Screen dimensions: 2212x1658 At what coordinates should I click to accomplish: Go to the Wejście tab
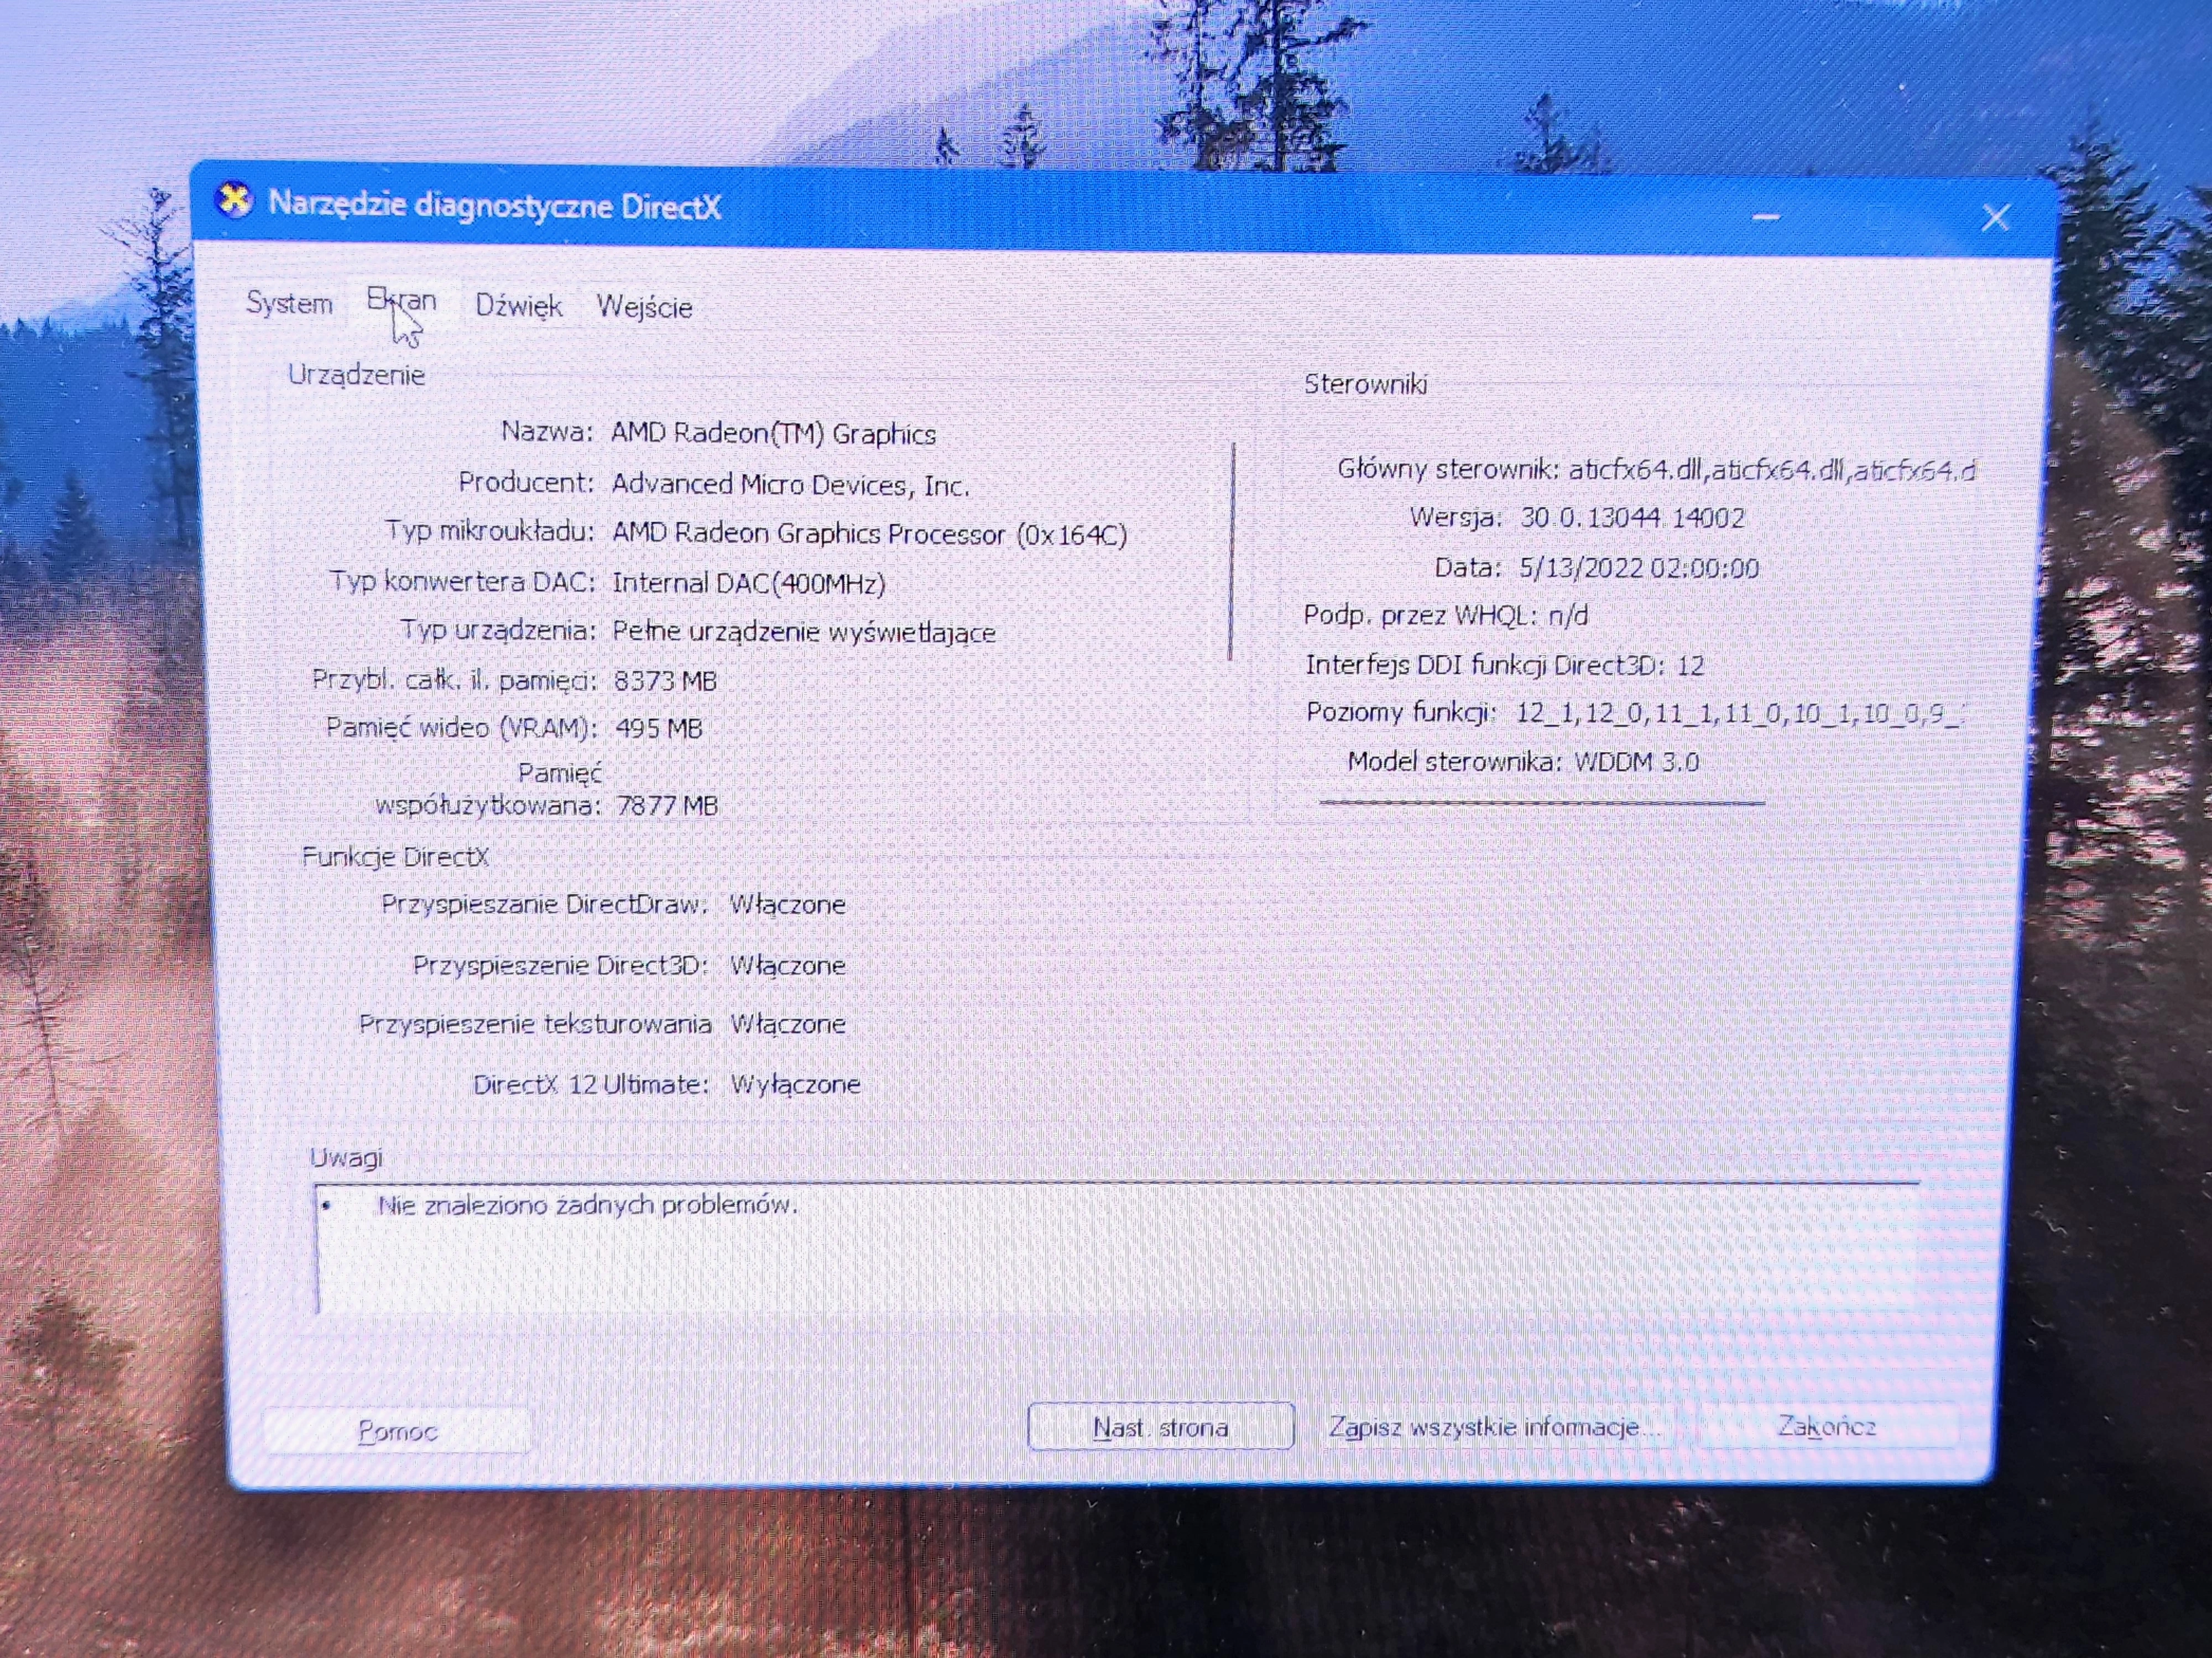pos(644,307)
